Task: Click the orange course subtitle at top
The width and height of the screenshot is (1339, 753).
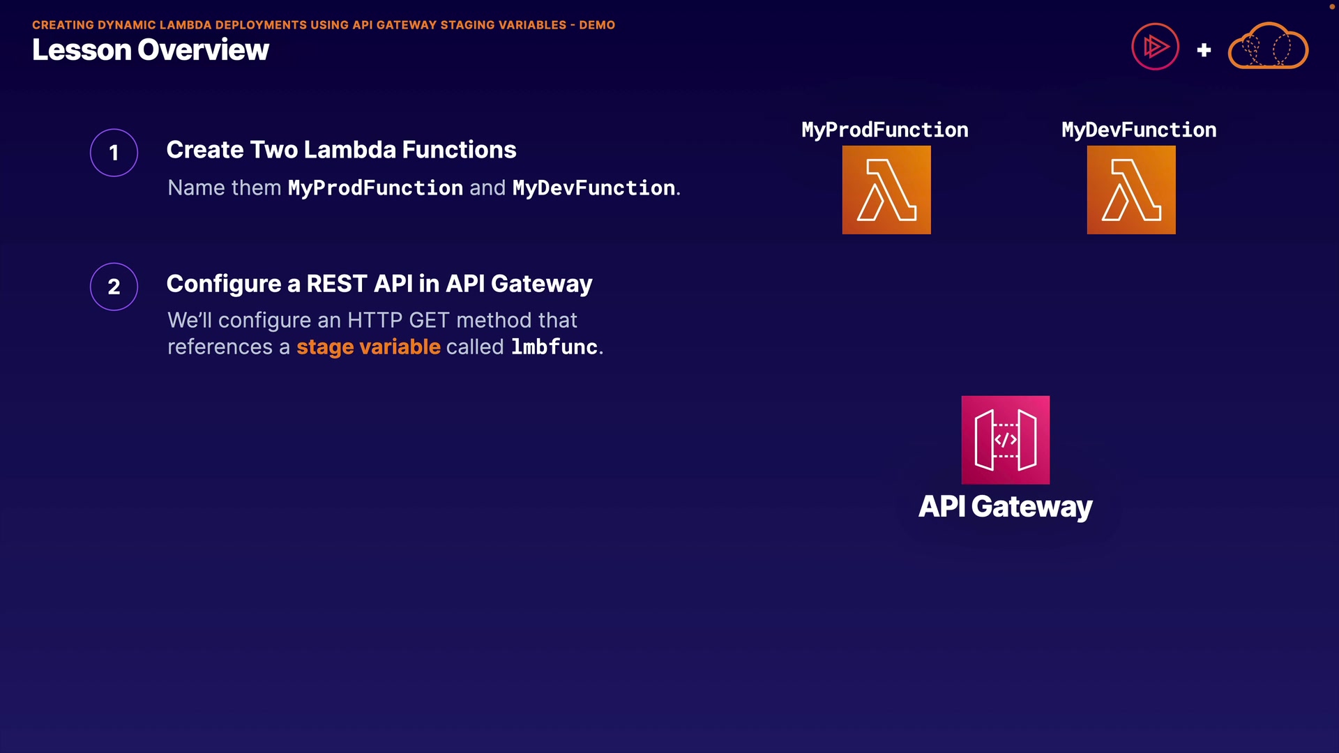Action: [324, 25]
